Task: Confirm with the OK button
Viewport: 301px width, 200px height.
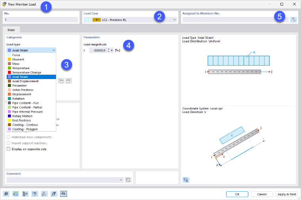Action: (x=237, y=194)
